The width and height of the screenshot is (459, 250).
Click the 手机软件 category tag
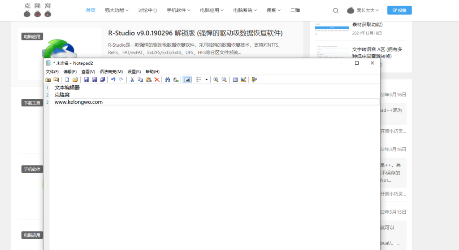32,169
